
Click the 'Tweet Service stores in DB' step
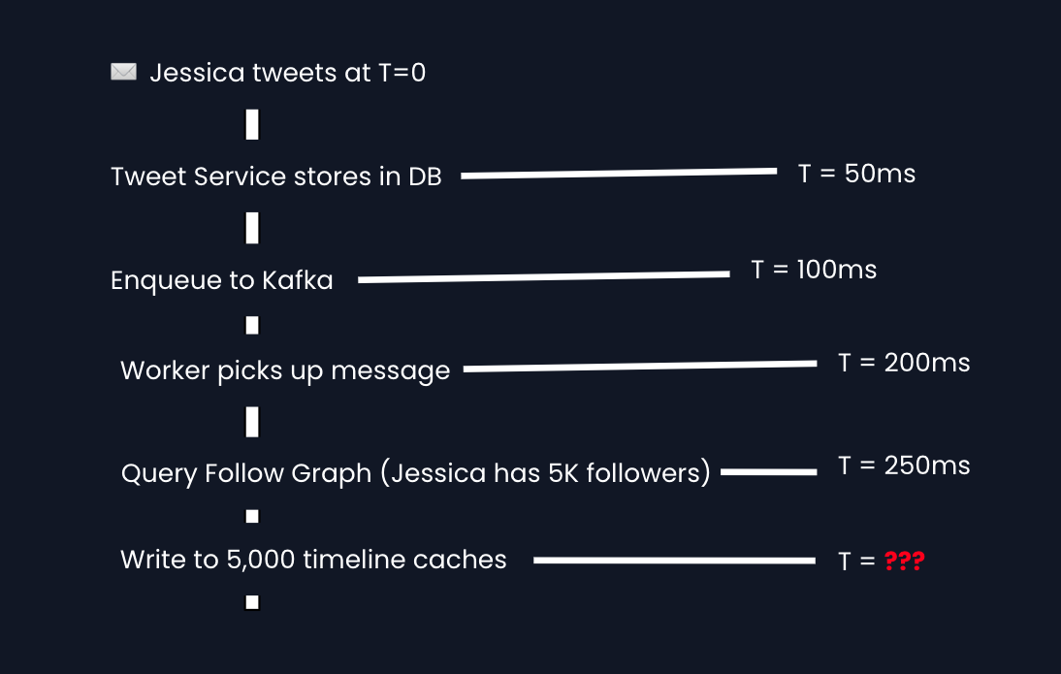pyautogui.click(x=276, y=177)
